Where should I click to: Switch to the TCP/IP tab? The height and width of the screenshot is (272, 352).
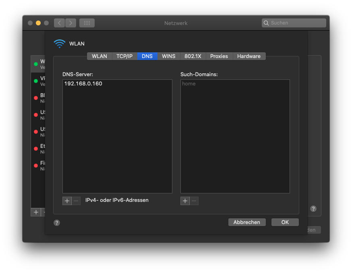point(124,56)
